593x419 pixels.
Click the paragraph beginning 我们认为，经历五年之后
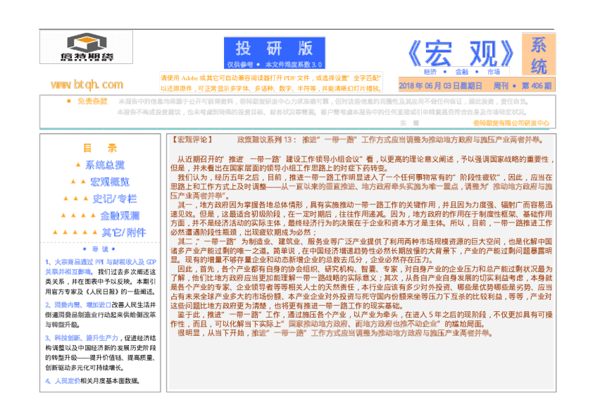[361, 187]
